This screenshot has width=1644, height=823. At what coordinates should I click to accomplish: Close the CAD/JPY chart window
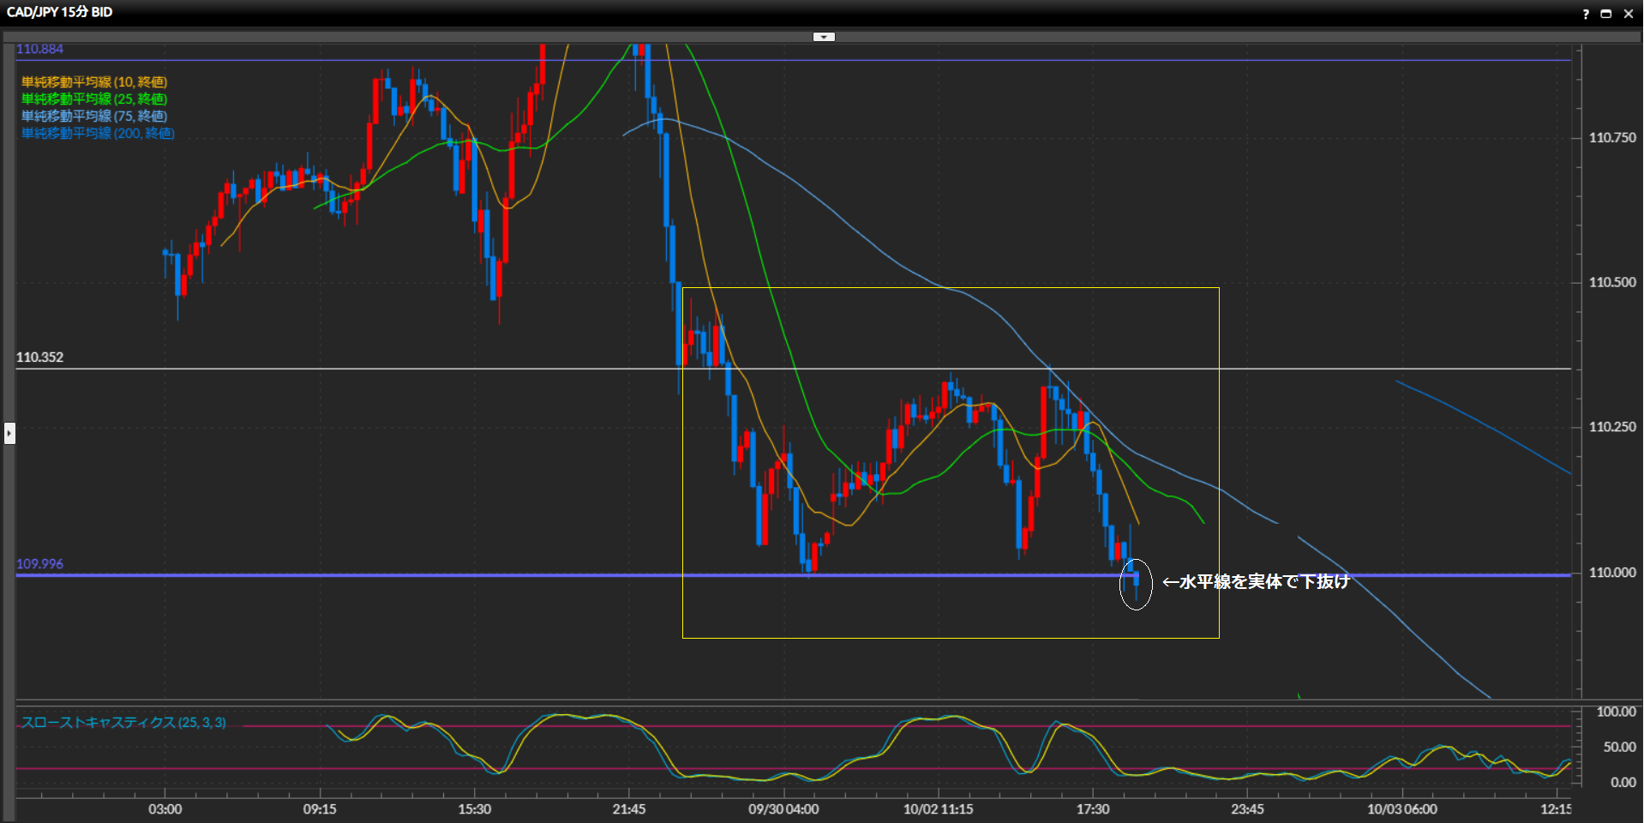[x=1629, y=14]
